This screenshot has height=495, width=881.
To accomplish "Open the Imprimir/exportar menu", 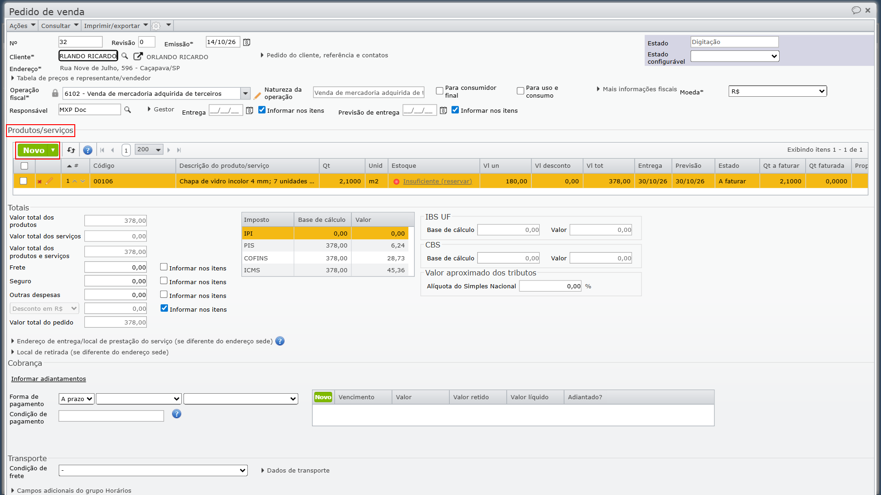I will click(x=116, y=26).
